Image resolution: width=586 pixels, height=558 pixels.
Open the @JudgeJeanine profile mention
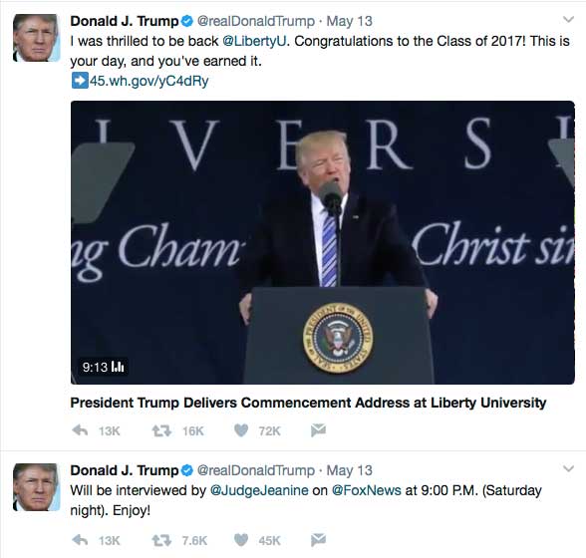pos(259,490)
